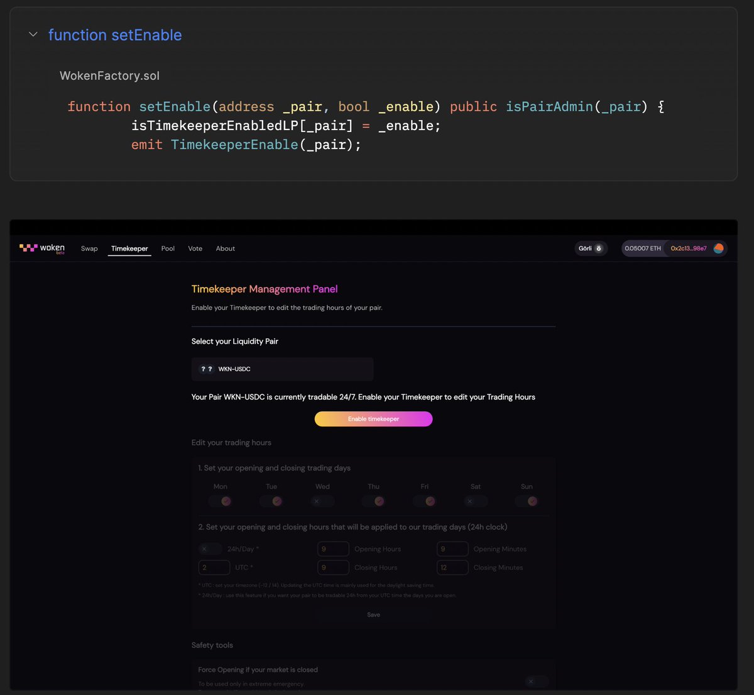Click the function setEnable heading link

[x=115, y=35]
